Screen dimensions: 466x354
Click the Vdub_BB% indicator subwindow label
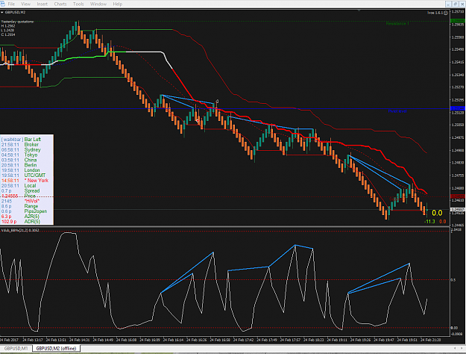20,230
